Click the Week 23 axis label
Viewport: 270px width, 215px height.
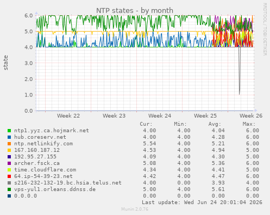114,116
